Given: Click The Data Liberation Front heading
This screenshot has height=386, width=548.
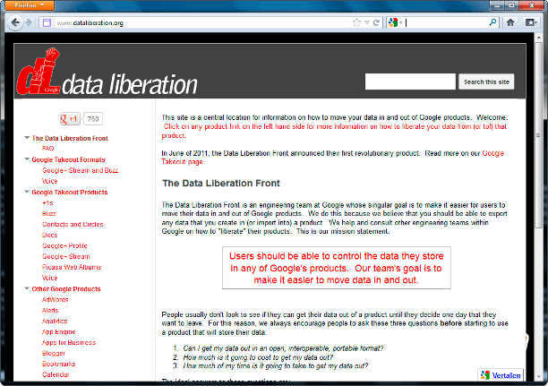Looking at the screenshot, I should click(221, 184).
